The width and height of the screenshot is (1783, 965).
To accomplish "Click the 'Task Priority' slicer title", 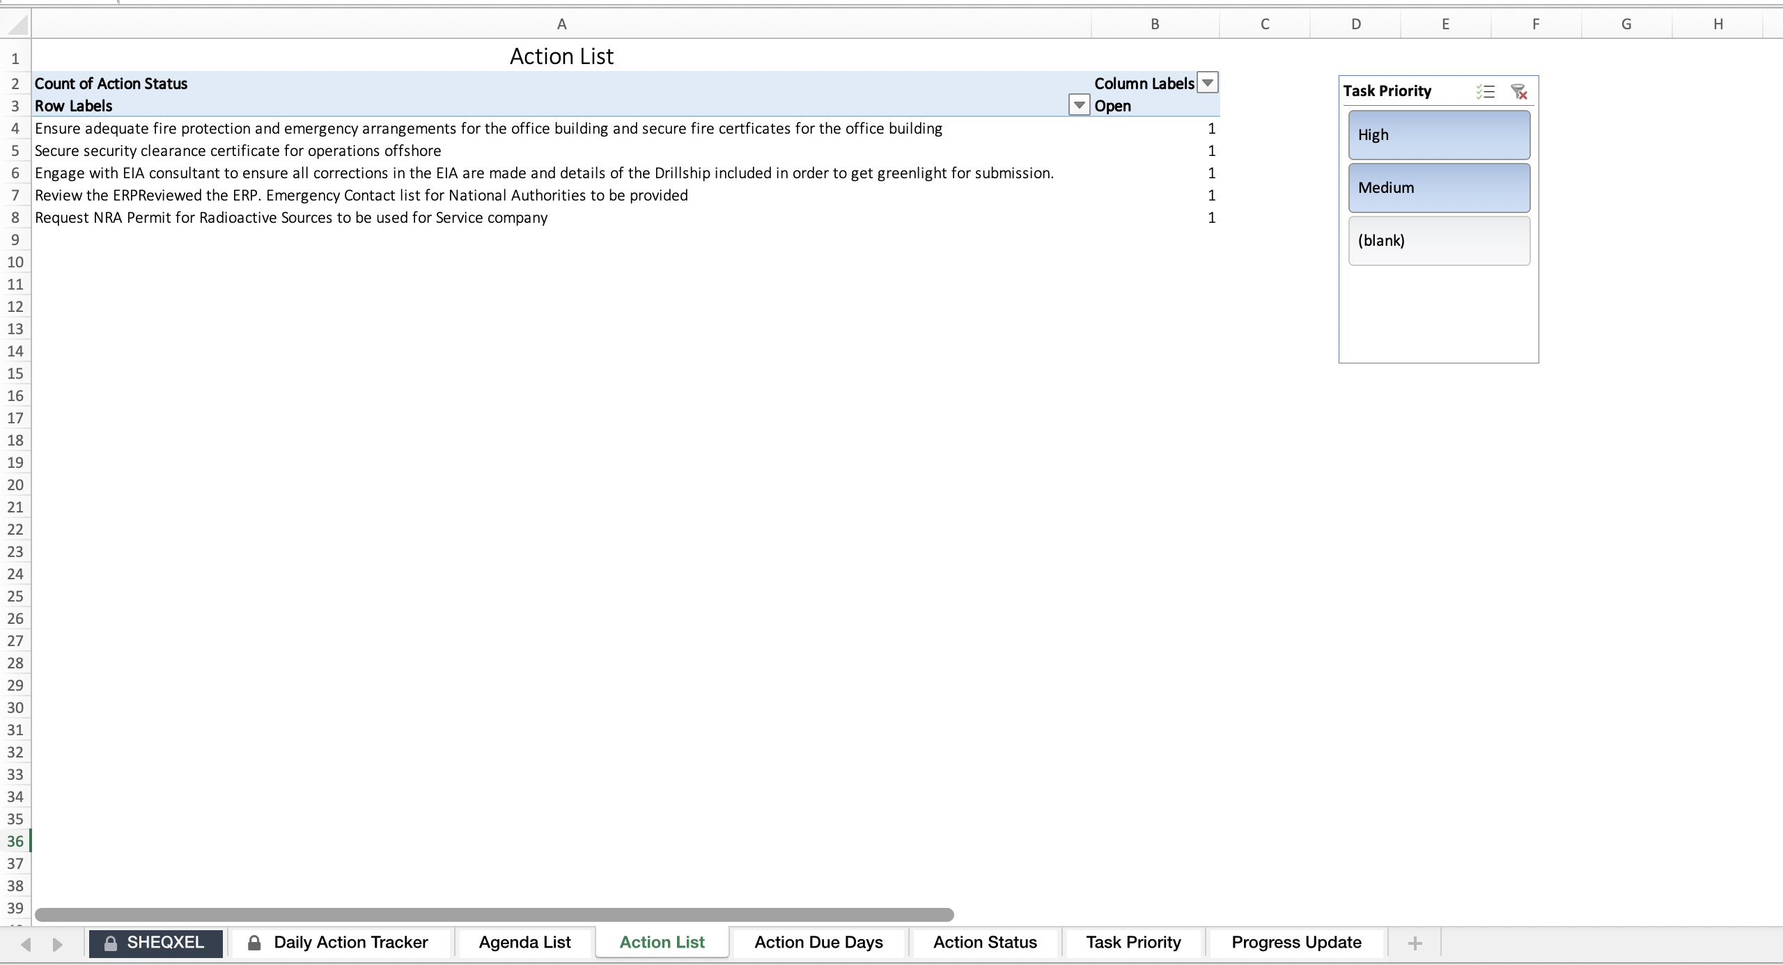I will click(x=1387, y=91).
